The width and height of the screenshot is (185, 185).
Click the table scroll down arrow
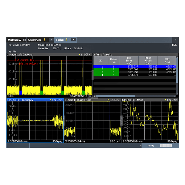(x=177, y=94)
